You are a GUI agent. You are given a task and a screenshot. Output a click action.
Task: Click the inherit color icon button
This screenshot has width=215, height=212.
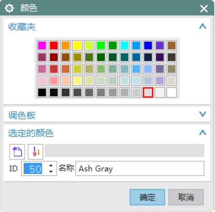tap(17, 151)
